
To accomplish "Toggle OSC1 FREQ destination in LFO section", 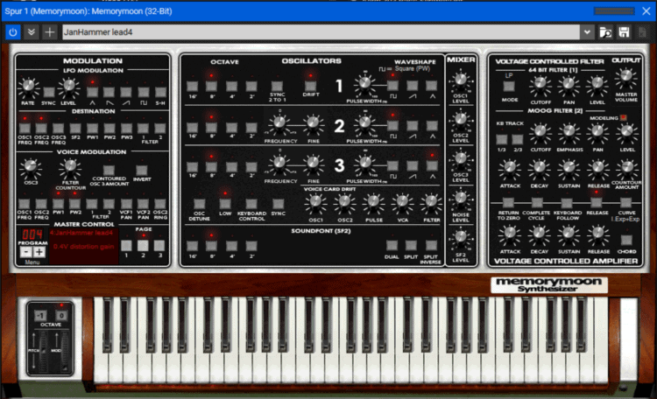I will click(25, 128).
